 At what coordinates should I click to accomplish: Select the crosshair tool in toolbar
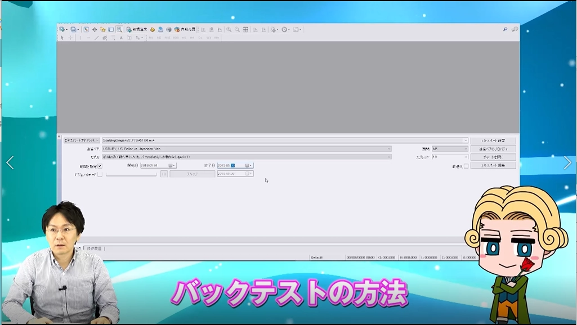(70, 38)
